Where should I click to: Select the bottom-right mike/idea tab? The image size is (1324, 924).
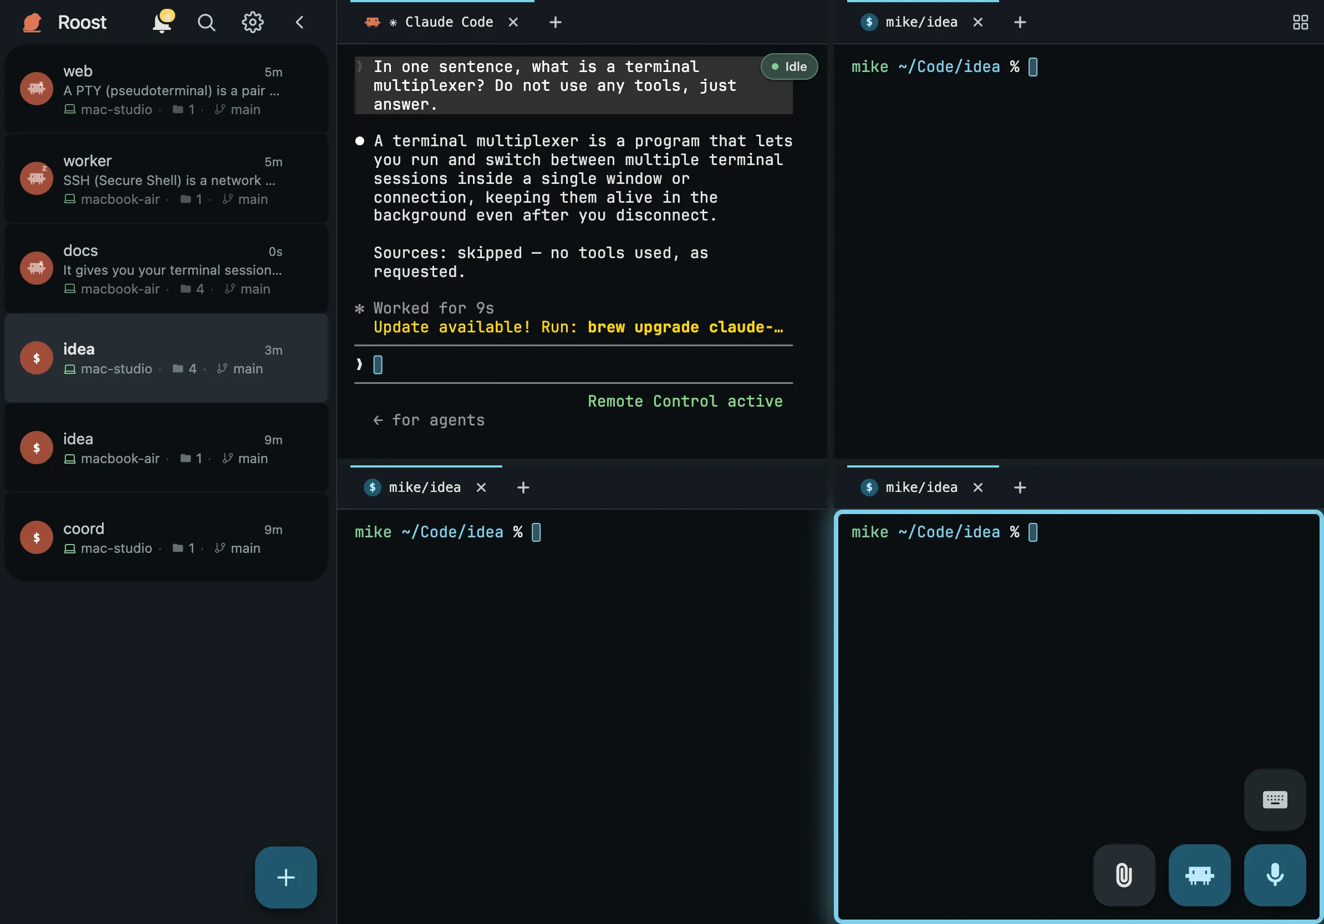tap(921, 487)
